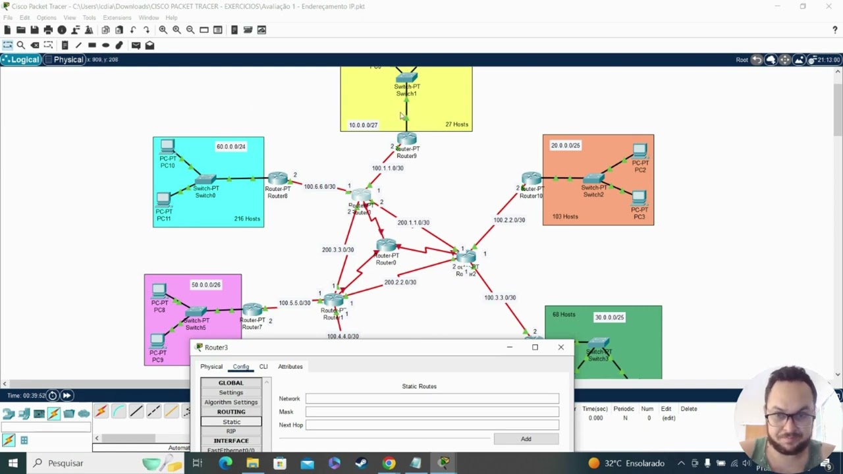Open the network information icon

[x=62, y=30]
